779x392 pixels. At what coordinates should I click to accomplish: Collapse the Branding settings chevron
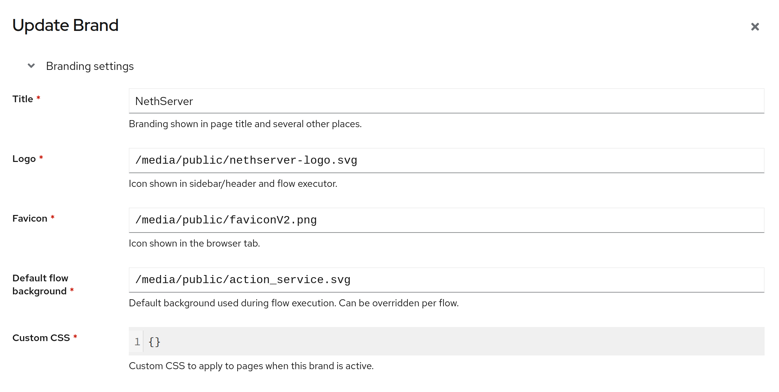coord(31,66)
